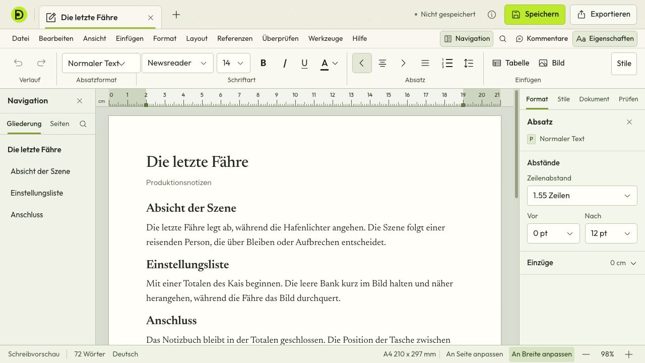Open the Vor spacing 0 pt dropdown

553,233
